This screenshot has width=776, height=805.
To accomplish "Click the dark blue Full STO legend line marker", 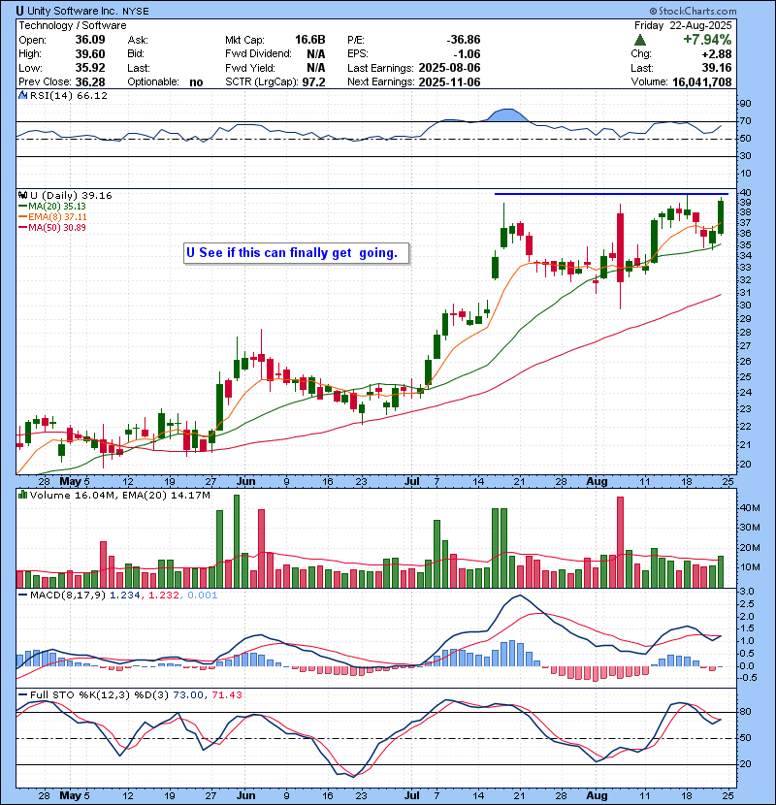I will (22, 694).
